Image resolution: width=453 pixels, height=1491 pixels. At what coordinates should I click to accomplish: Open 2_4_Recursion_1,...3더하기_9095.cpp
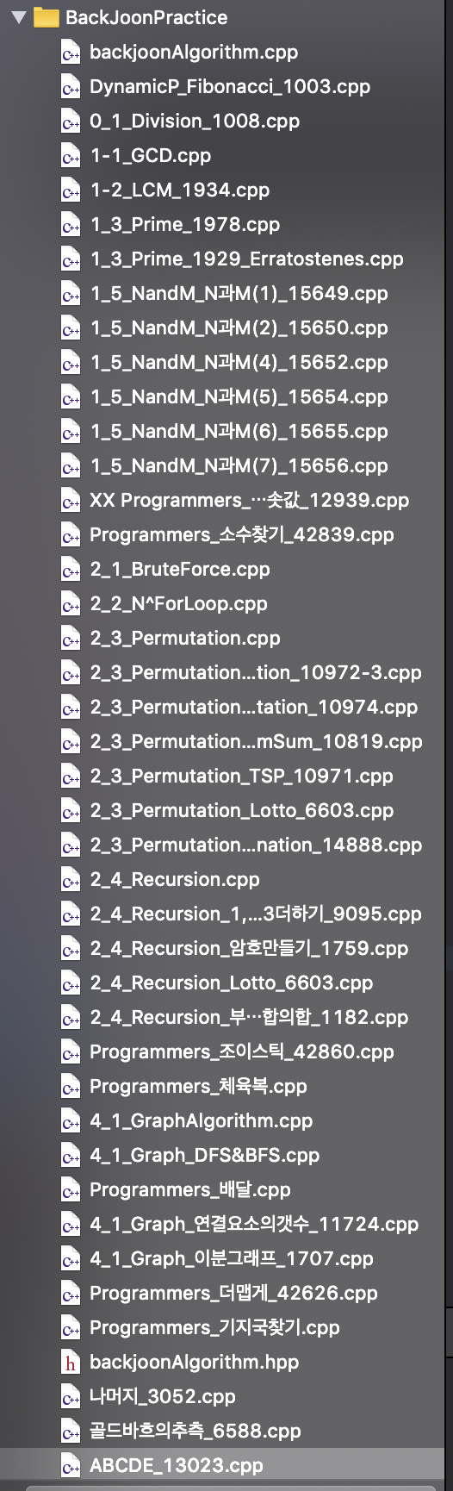256,914
